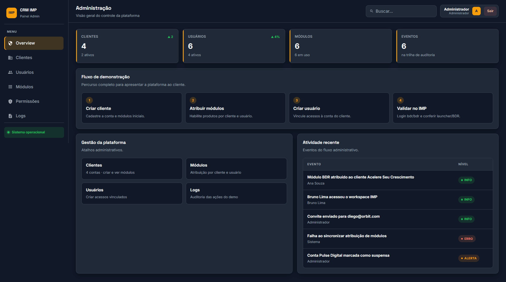
Task: Click the Permissões shield icon in sidebar
Action: tap(10, 101)
